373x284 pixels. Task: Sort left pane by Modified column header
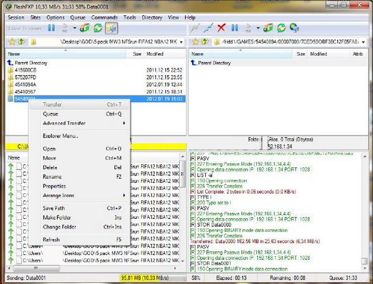tap(155, 54)
